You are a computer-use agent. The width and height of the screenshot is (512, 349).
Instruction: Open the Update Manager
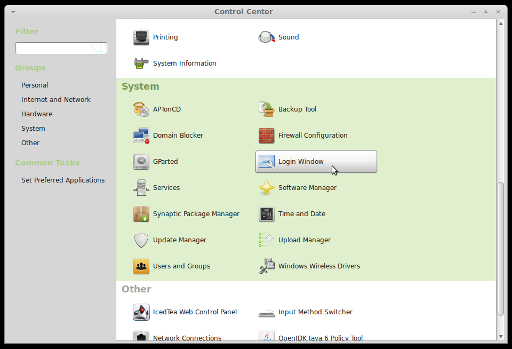pos(180,240)
